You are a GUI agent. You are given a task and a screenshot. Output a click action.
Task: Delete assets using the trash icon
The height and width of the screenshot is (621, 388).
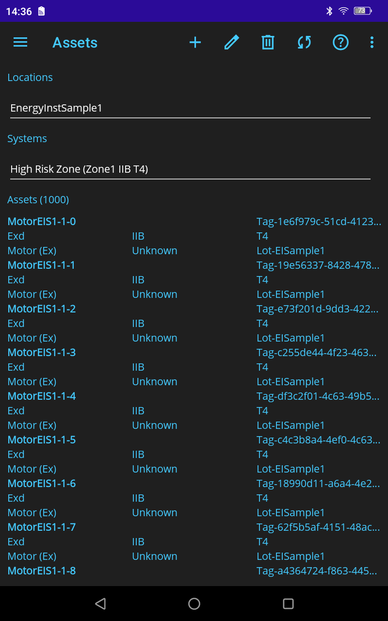tap(268, 42)
